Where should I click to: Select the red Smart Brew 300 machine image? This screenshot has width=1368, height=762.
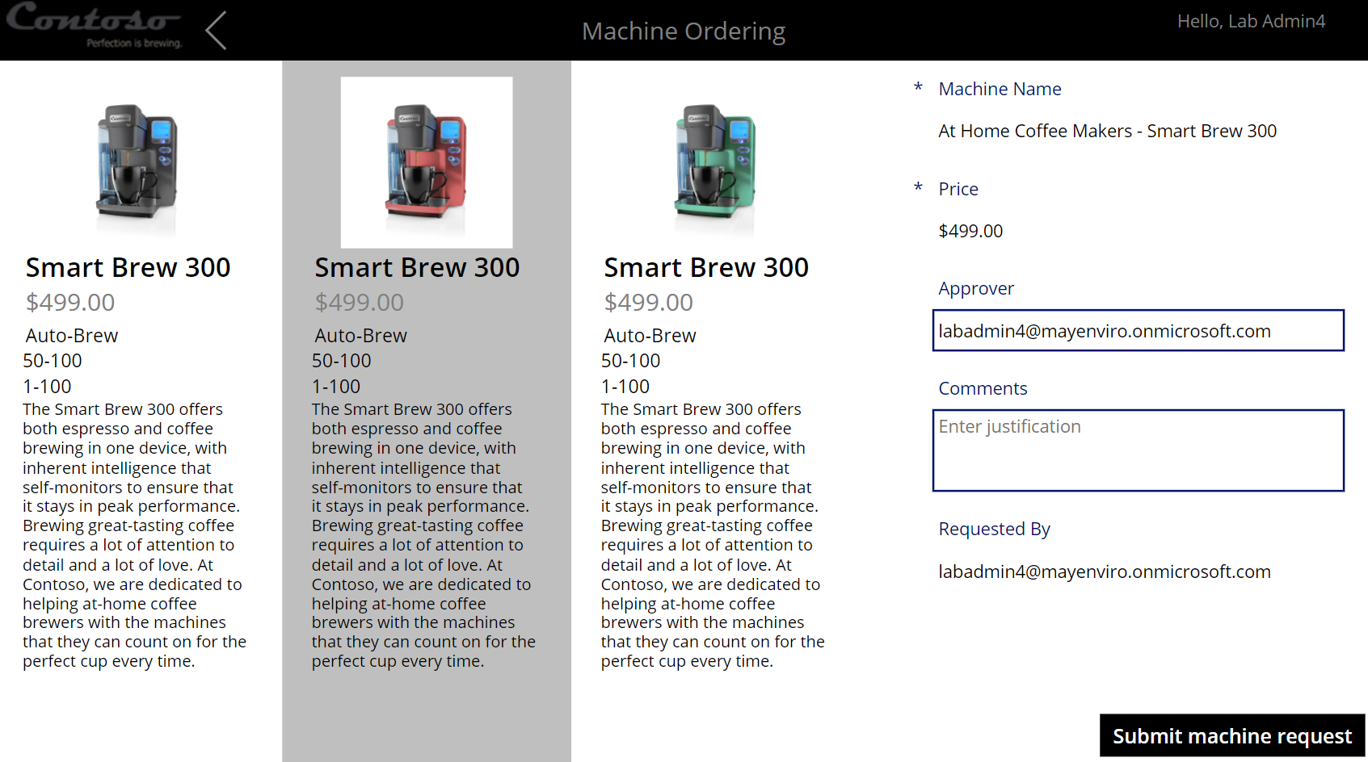(427, 162)
